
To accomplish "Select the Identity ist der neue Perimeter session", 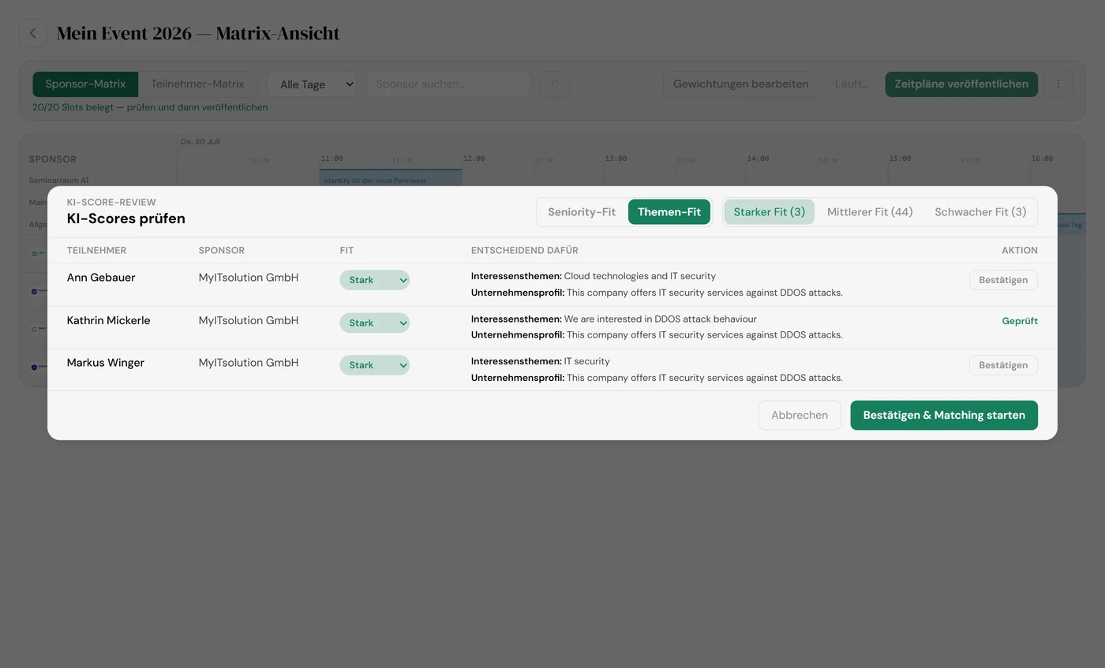I will [390, 178].
